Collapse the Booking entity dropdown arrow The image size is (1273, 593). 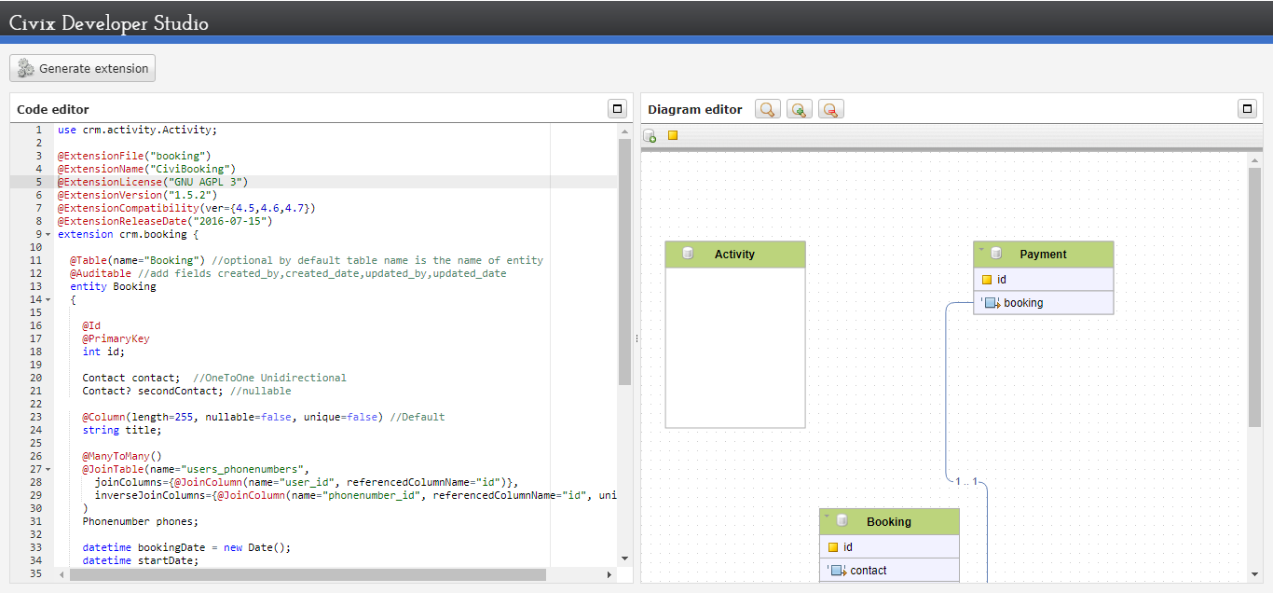pos(828,517)
